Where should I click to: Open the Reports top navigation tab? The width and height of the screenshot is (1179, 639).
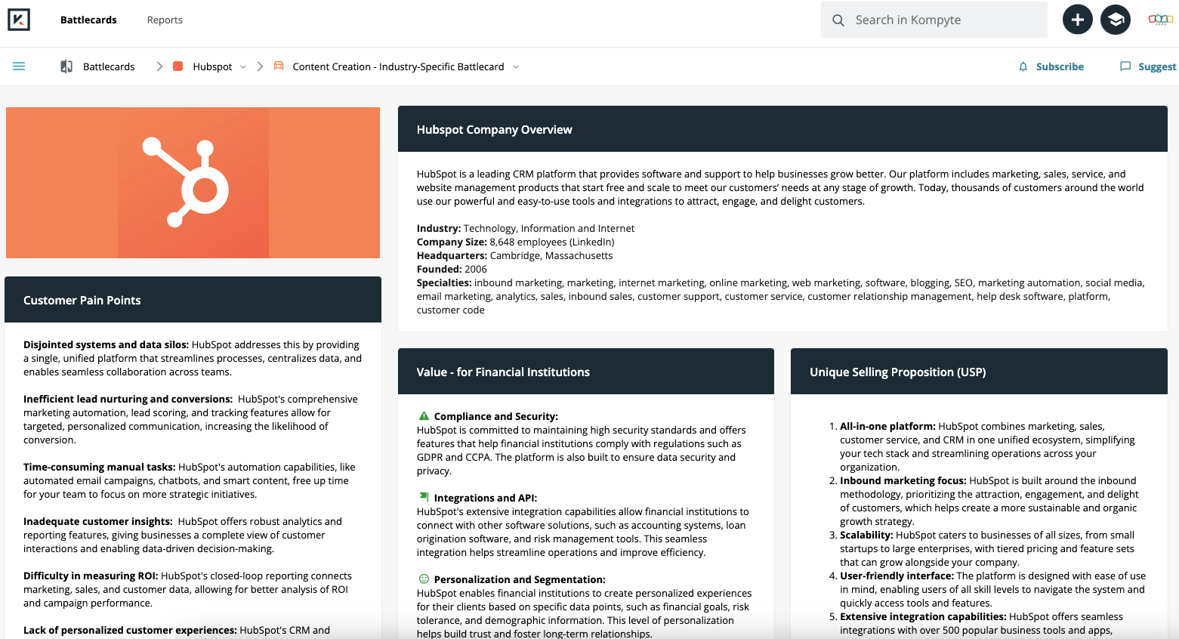pyautogui.click(x=165, y=20)
